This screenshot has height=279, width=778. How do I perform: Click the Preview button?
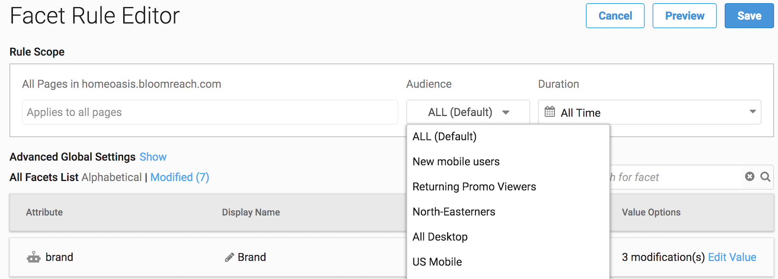(x=684, y=16)
